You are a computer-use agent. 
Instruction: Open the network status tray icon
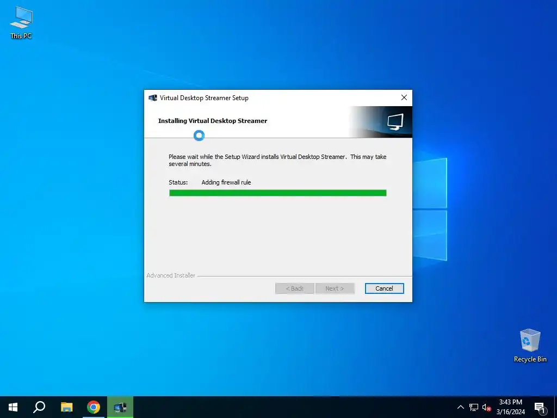(x=474, y=407)
